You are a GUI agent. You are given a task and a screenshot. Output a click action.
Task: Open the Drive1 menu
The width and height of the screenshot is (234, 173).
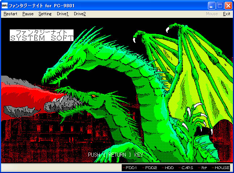63,14
